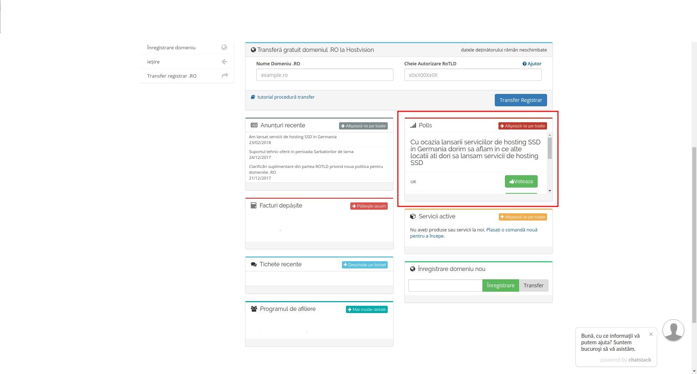Select Transfer registrar .RO menu item
This screenshot has width=697, height=374.
pyautogui.click(x=172, y=76)
